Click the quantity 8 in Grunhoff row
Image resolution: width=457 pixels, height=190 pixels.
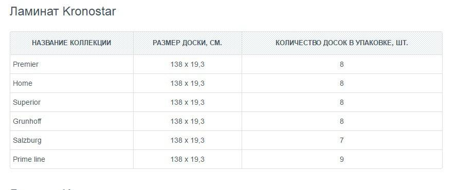[x=341, y=121]
